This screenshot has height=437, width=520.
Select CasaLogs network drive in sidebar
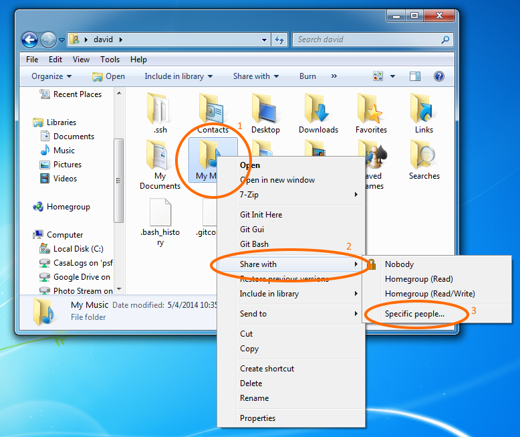[x=76, y=263]
